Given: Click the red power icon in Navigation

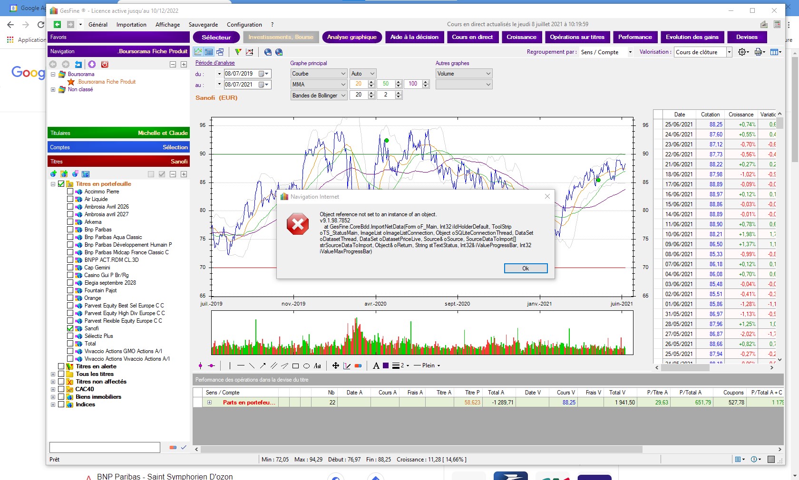Looking at the screenshot, I should (x=105, y=64).
